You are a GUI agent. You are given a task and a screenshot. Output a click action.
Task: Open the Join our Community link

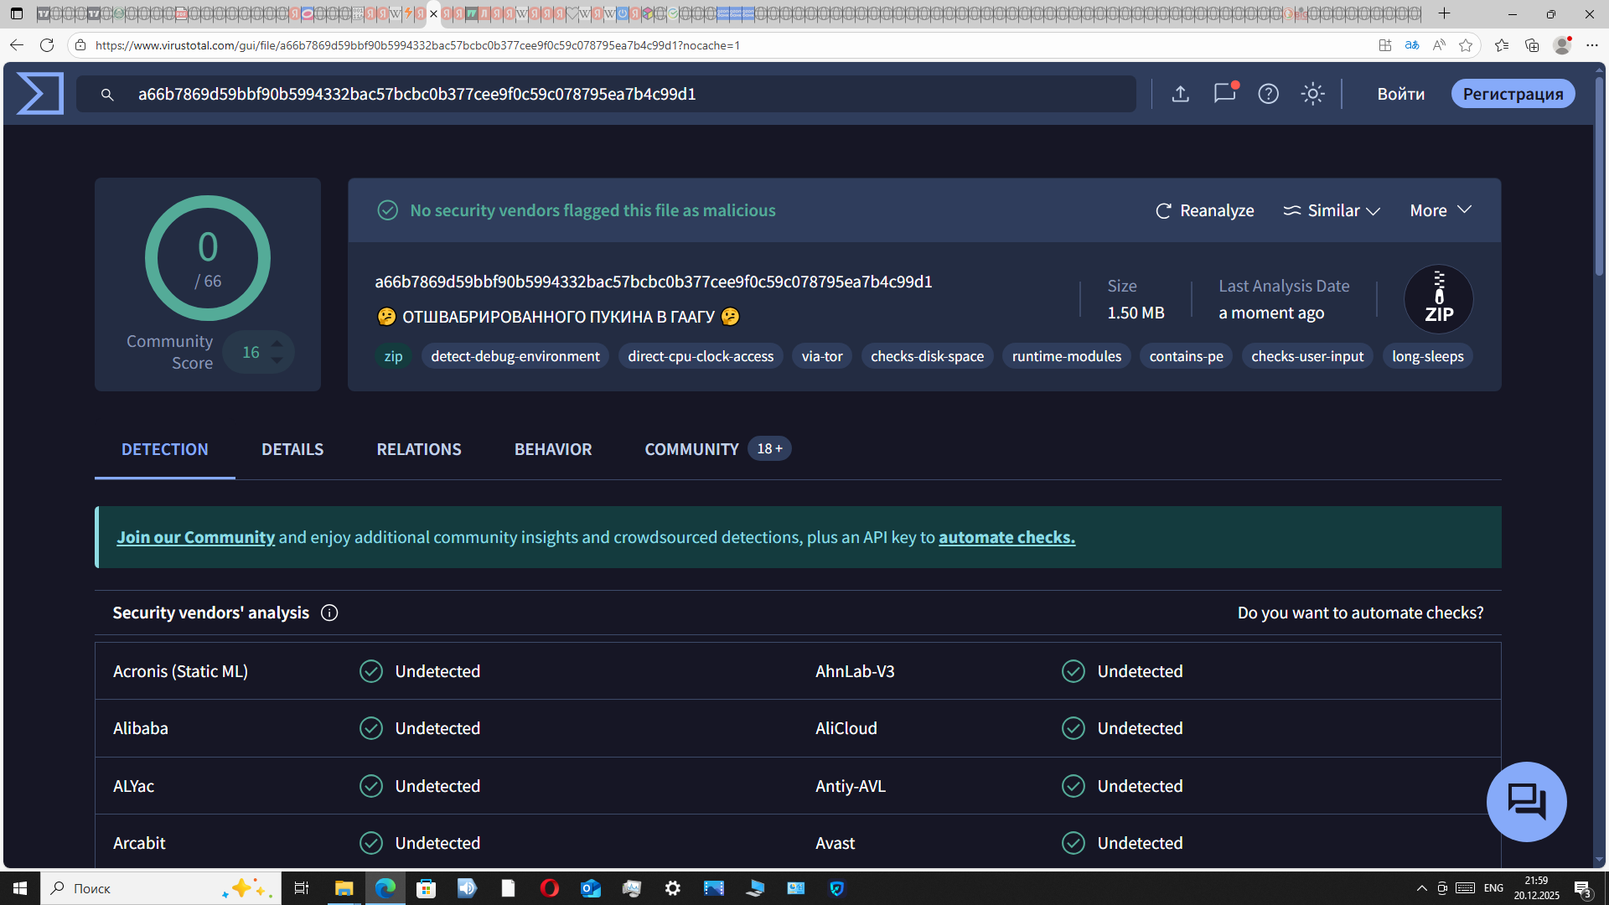pyautogui.click(x=195, y=537)
